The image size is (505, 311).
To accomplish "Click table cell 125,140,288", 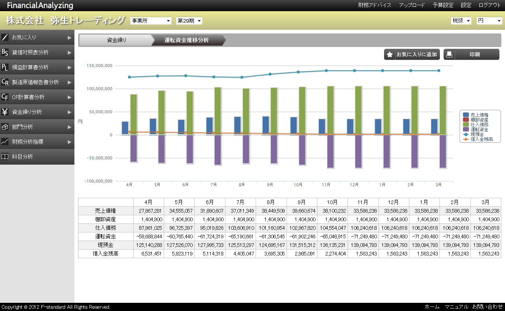I will pyautogui.click(x=148, y=245).
